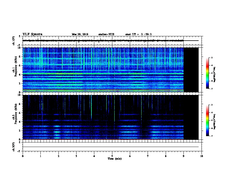227x175 pixels.
Task: Click ch.2 spectrogram bright burst near minute 2
Action: [57, 132]
